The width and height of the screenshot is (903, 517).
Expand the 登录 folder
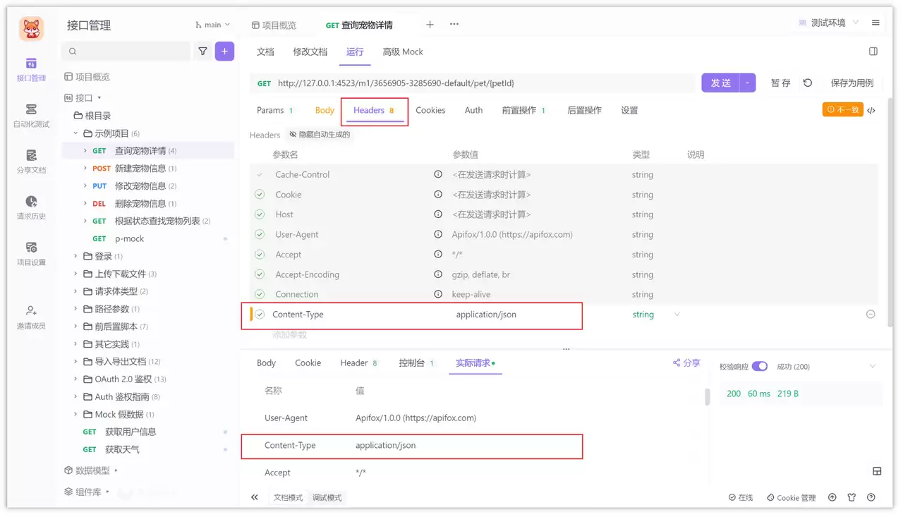[x=76, y=256]
